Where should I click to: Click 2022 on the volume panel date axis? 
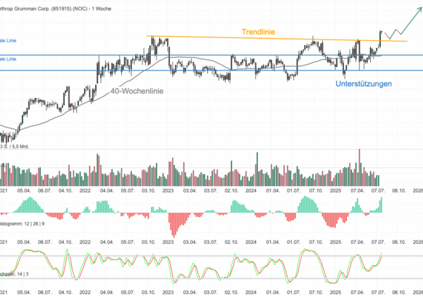coord(85,190)
